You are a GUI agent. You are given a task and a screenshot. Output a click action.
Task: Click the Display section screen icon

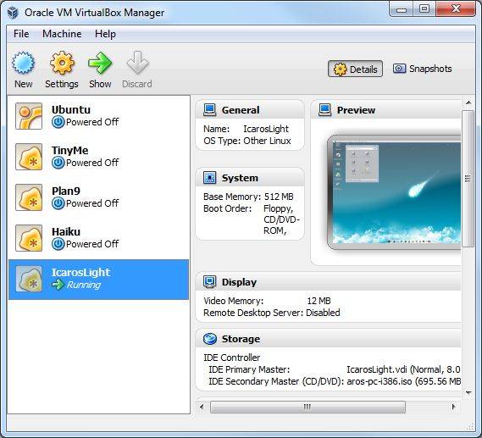point(209,282)
